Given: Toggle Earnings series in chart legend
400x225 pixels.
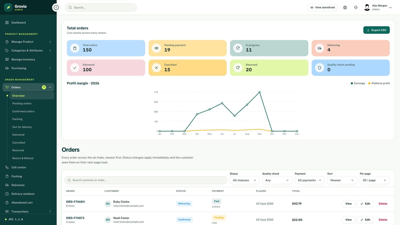Looking at the screenshot, I should (358, 83).
